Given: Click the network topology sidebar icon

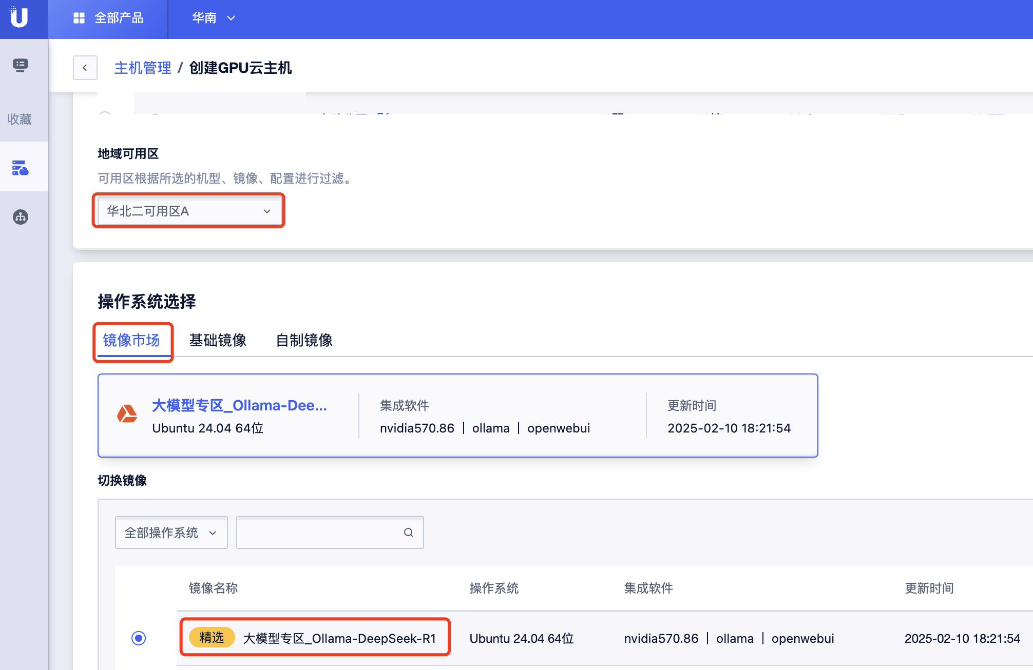Looking at the screenshot, I should point(21,217).
